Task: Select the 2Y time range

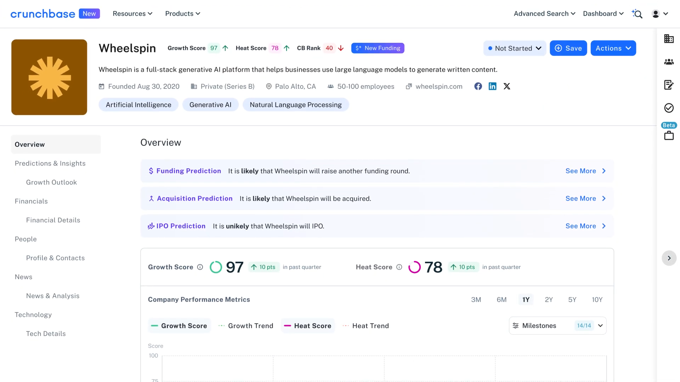Action: (x=549, y=300)
